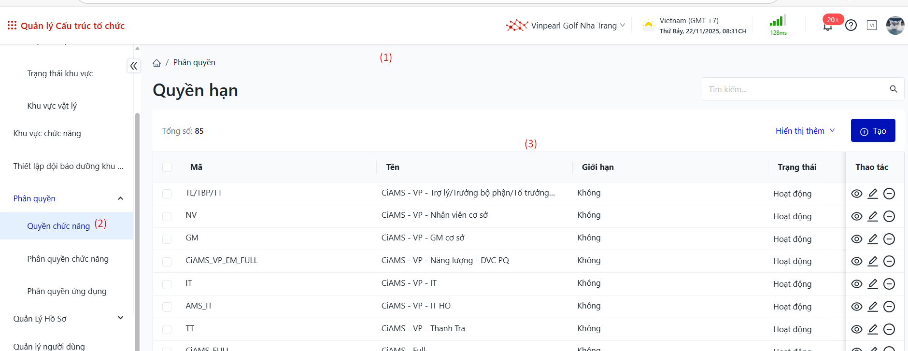Open the app grid launcher icon
Viewport: 908px width, 351px height.
coord(12,25)
